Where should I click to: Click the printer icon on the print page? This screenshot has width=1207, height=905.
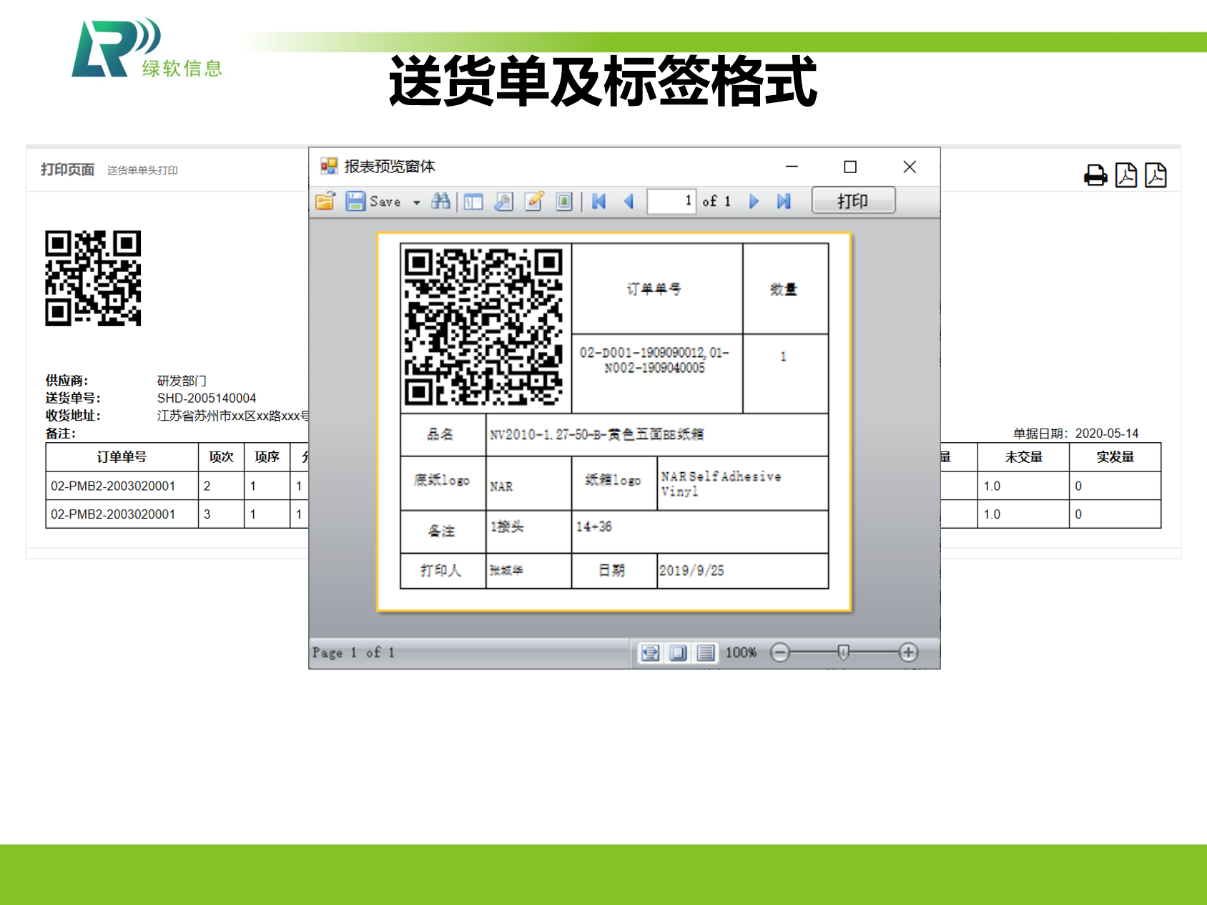pos(1095,175)
